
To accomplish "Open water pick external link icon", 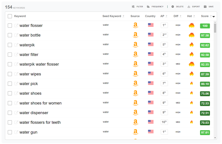I will [16, 83].
